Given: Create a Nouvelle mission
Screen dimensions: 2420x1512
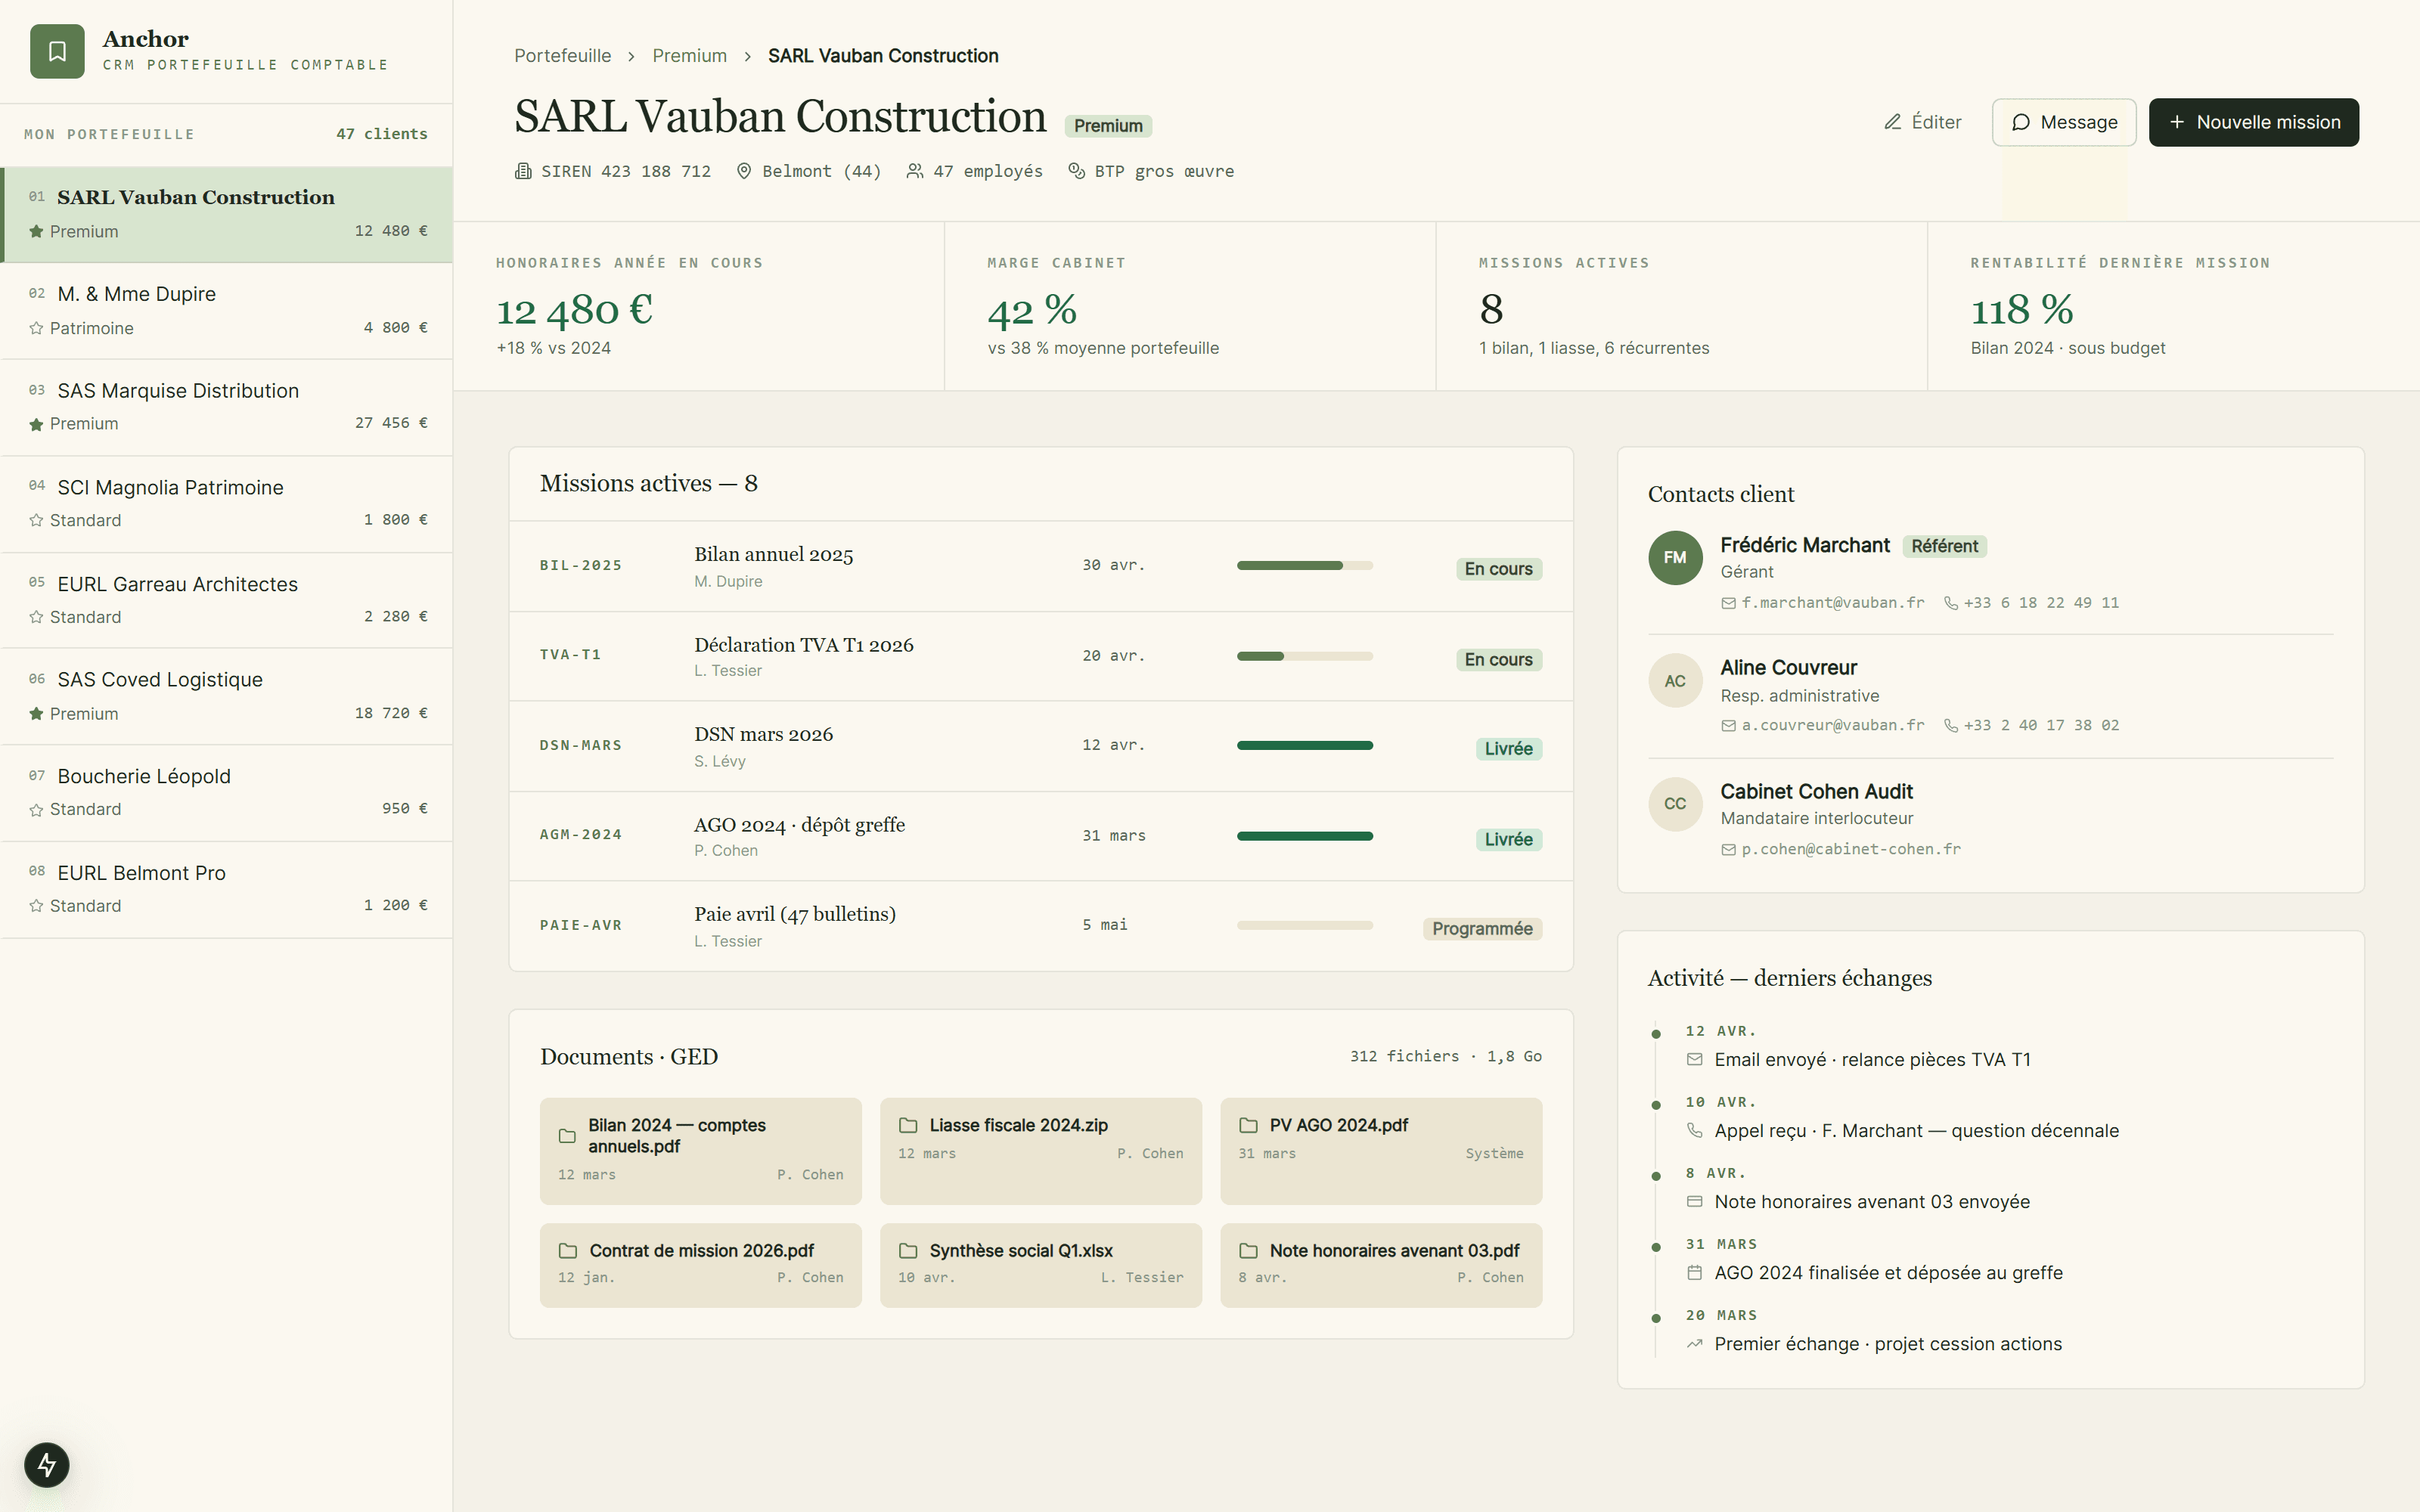Looking at the screenshot, I should 2254,122.
